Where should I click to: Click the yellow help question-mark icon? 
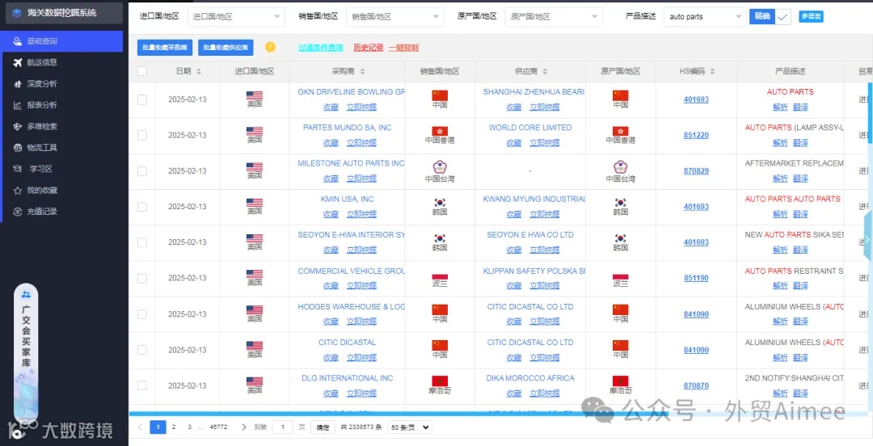point(270,48)
